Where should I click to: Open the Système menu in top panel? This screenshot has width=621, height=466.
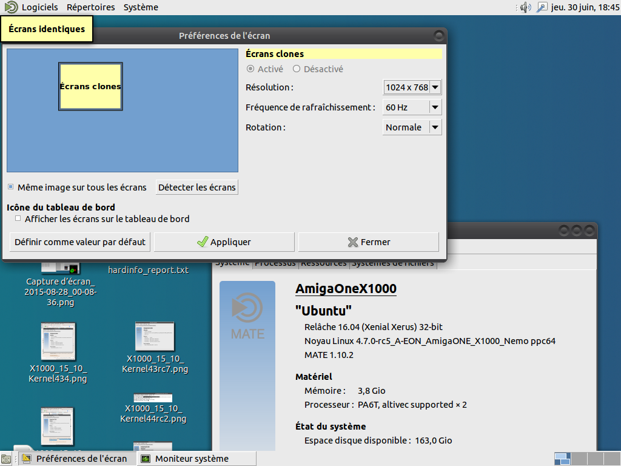click(x=141, y=7)
